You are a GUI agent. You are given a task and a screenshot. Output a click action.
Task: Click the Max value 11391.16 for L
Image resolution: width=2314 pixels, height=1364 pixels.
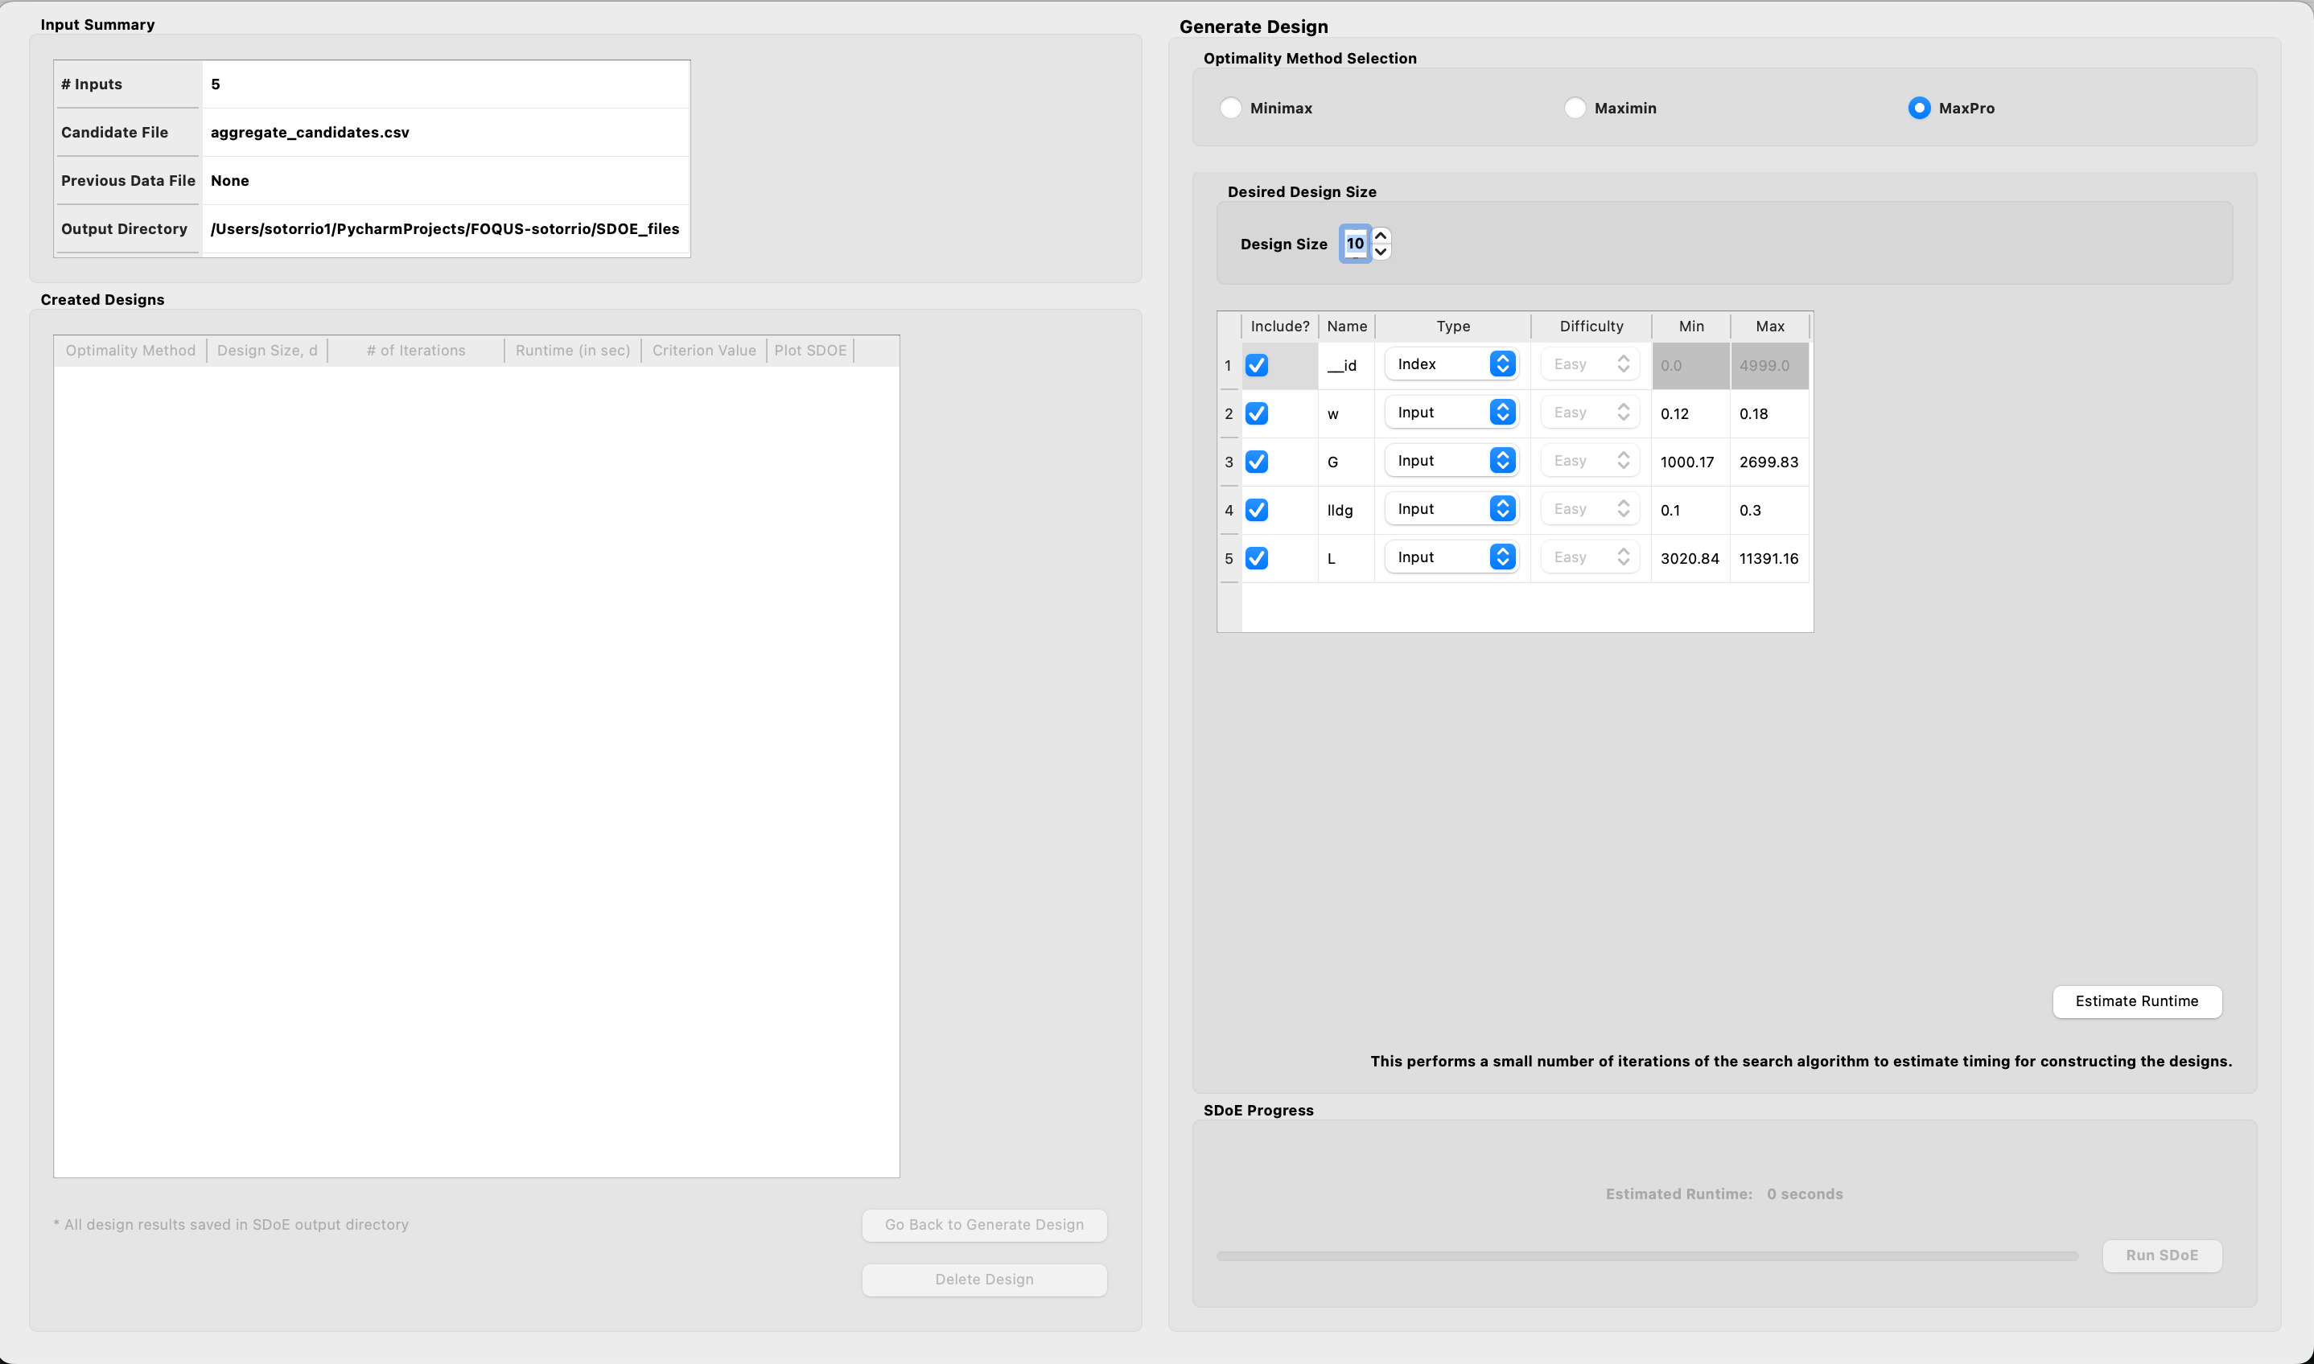coord(1770,559)
